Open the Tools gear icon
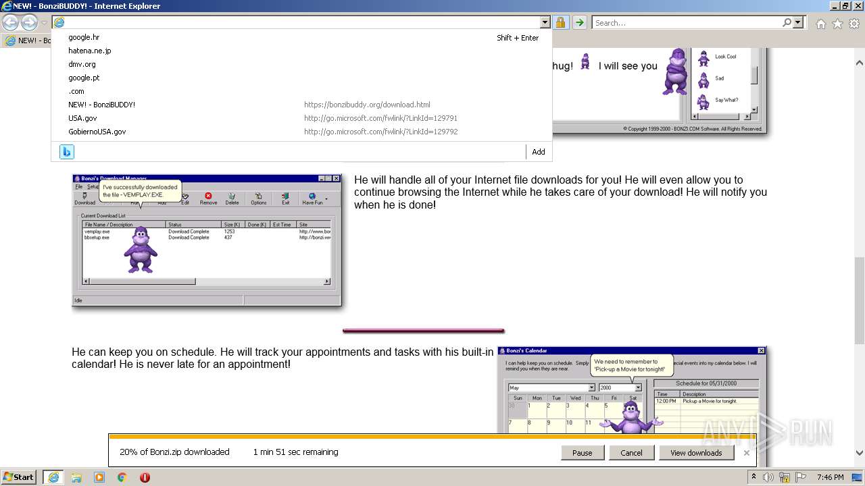Screen dimensions: 865x486 click(x=854, y=24)
